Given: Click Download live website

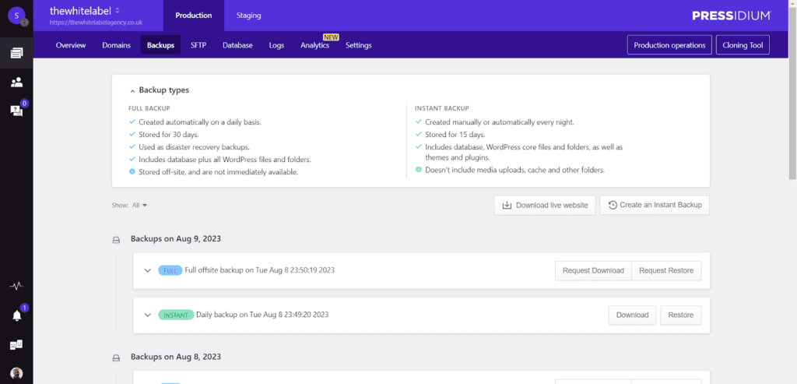Looking at the screenshot, I should tap(544, 206).
